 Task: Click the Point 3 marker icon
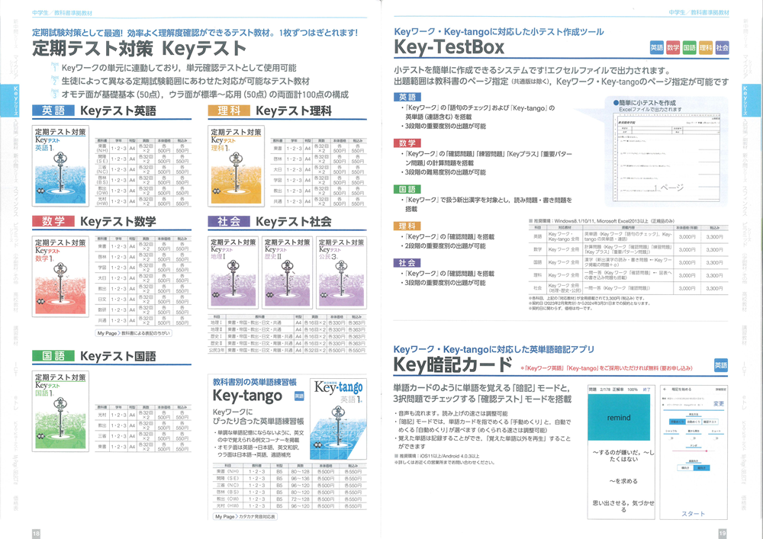(54, 94)
